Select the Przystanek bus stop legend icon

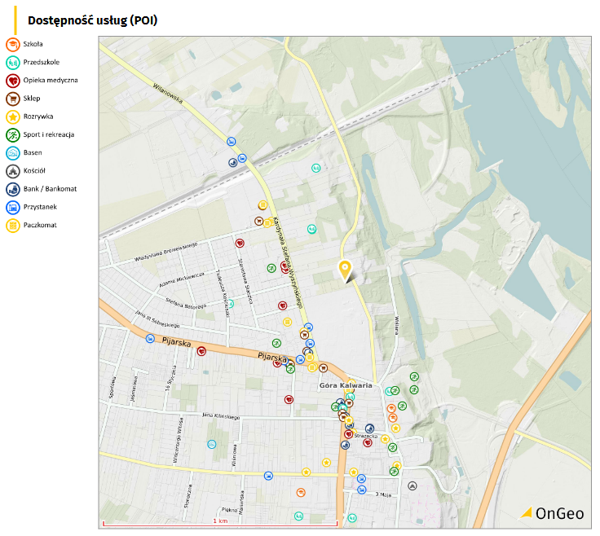pyautogui.click(x=12, y=207)
